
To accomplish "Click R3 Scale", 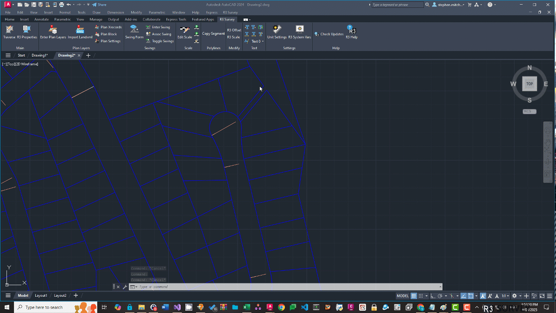I will click(234, 37).
